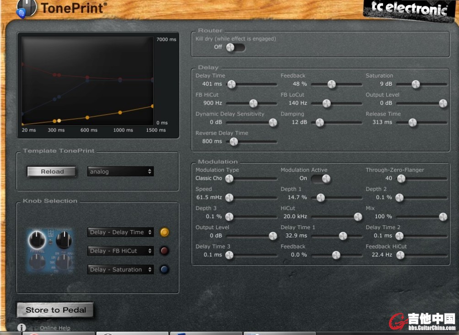This screenshot has width=459, height=335.
Task: Click the Delay Time 2 slider handle
Action: pos(400,236)
